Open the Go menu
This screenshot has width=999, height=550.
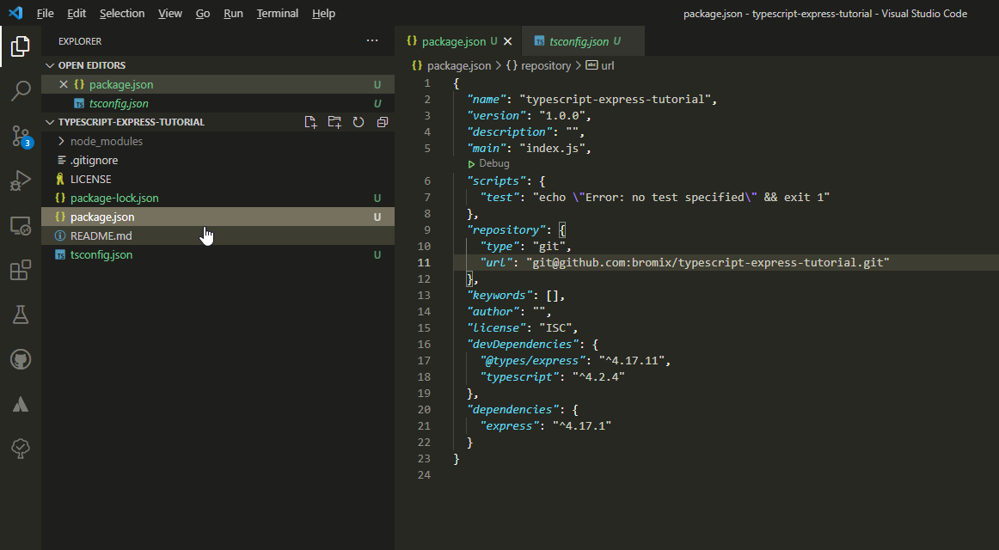(x=203, y=14)
